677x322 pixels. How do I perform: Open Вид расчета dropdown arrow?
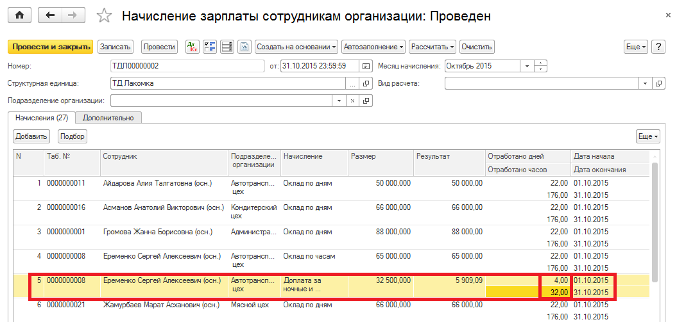click(646, 83)
